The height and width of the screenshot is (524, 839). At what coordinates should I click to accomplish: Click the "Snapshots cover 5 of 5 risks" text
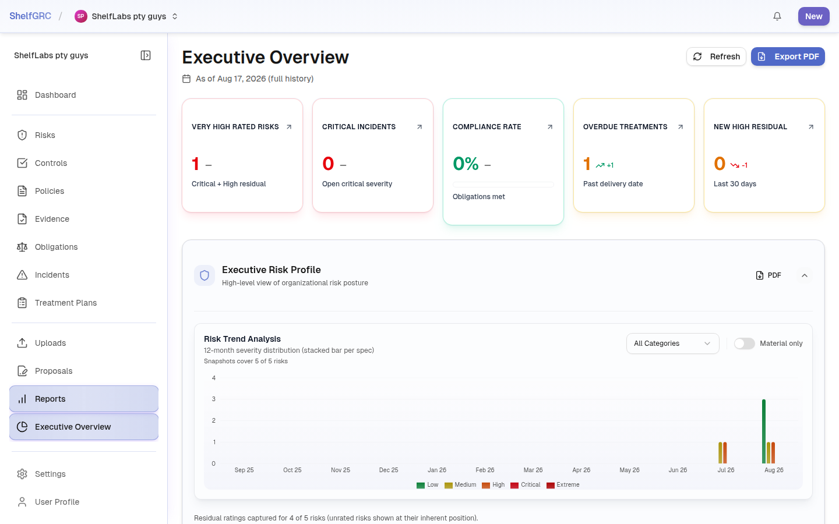pos(246,361)
